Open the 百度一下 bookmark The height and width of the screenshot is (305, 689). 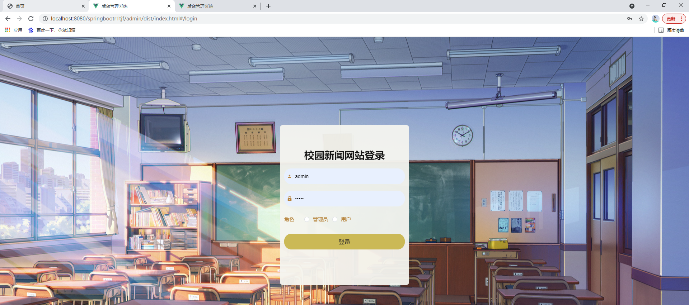click(52, 30)
